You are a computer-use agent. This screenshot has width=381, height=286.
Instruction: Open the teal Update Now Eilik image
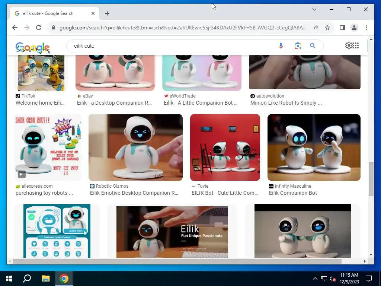pos(57,231)
